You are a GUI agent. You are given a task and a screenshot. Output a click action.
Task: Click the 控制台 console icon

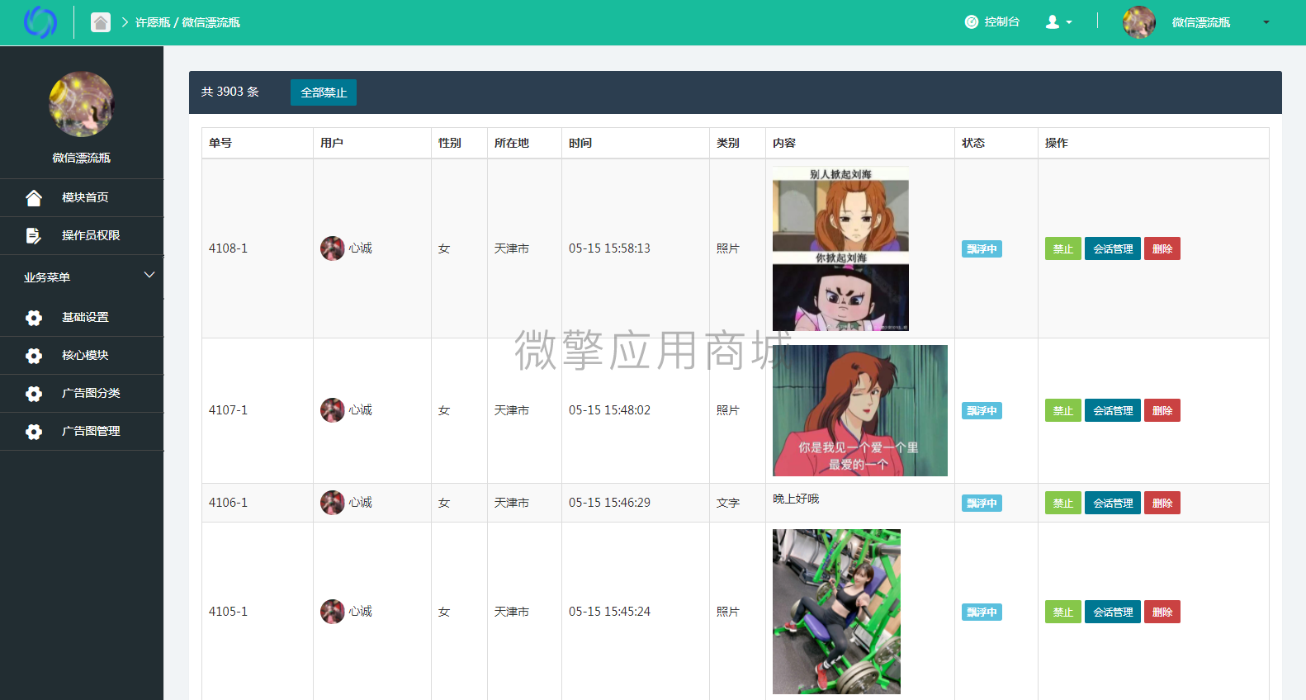coord(972,22)
